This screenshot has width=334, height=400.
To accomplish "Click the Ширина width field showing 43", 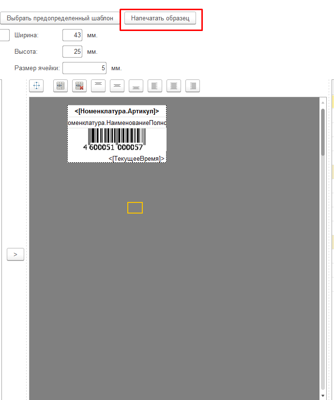I will (x=73, y=35).
